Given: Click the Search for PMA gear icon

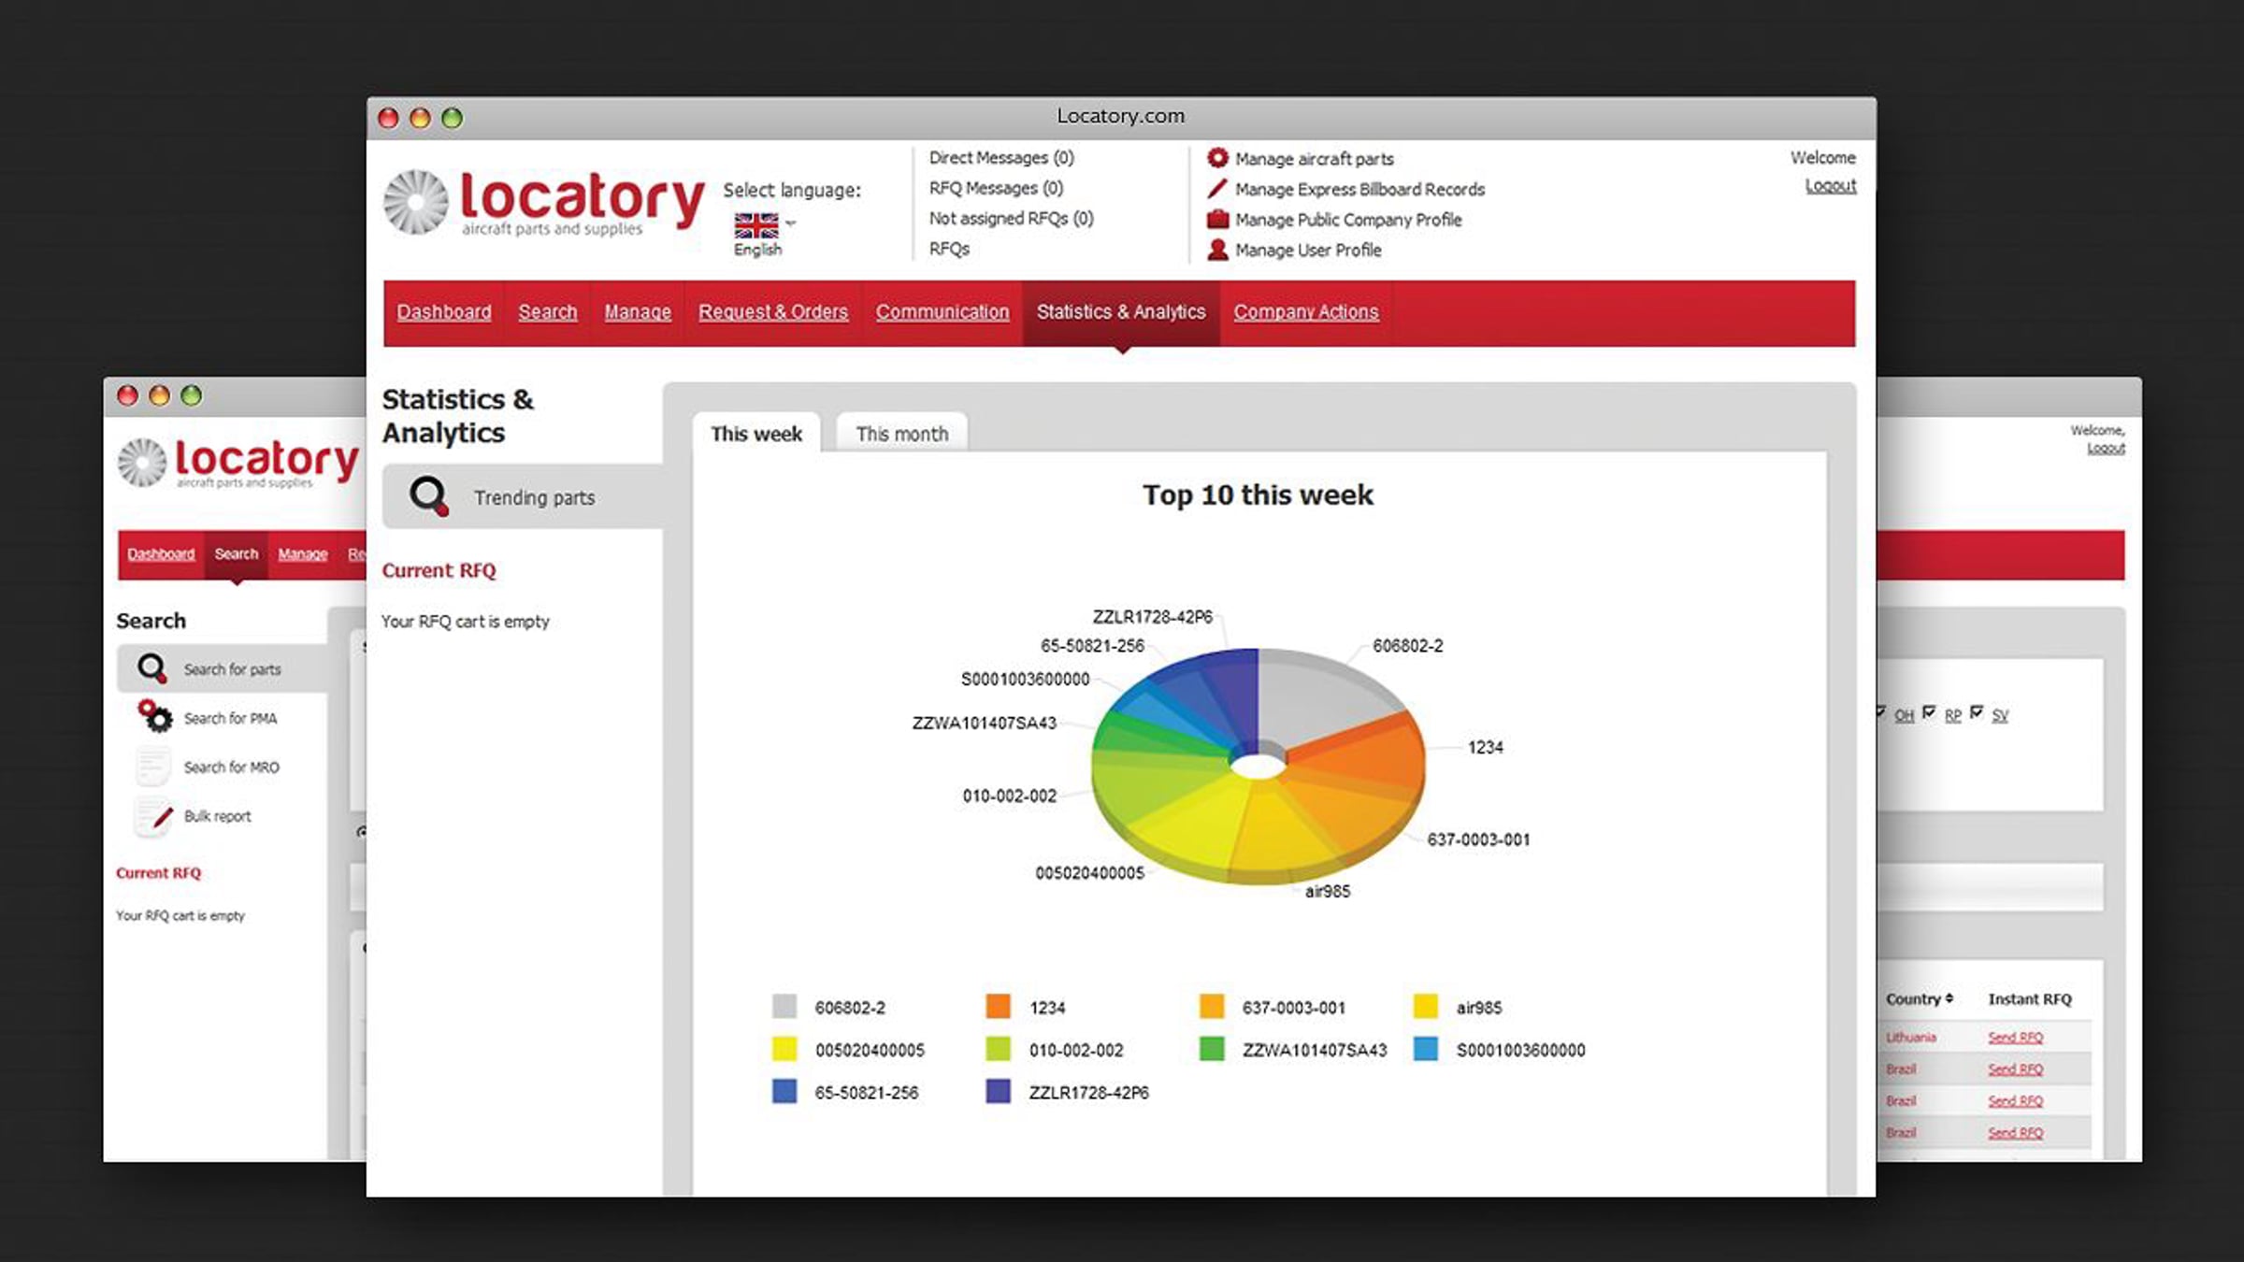Looking at the screenshot, I should click(x=154, y=716).
